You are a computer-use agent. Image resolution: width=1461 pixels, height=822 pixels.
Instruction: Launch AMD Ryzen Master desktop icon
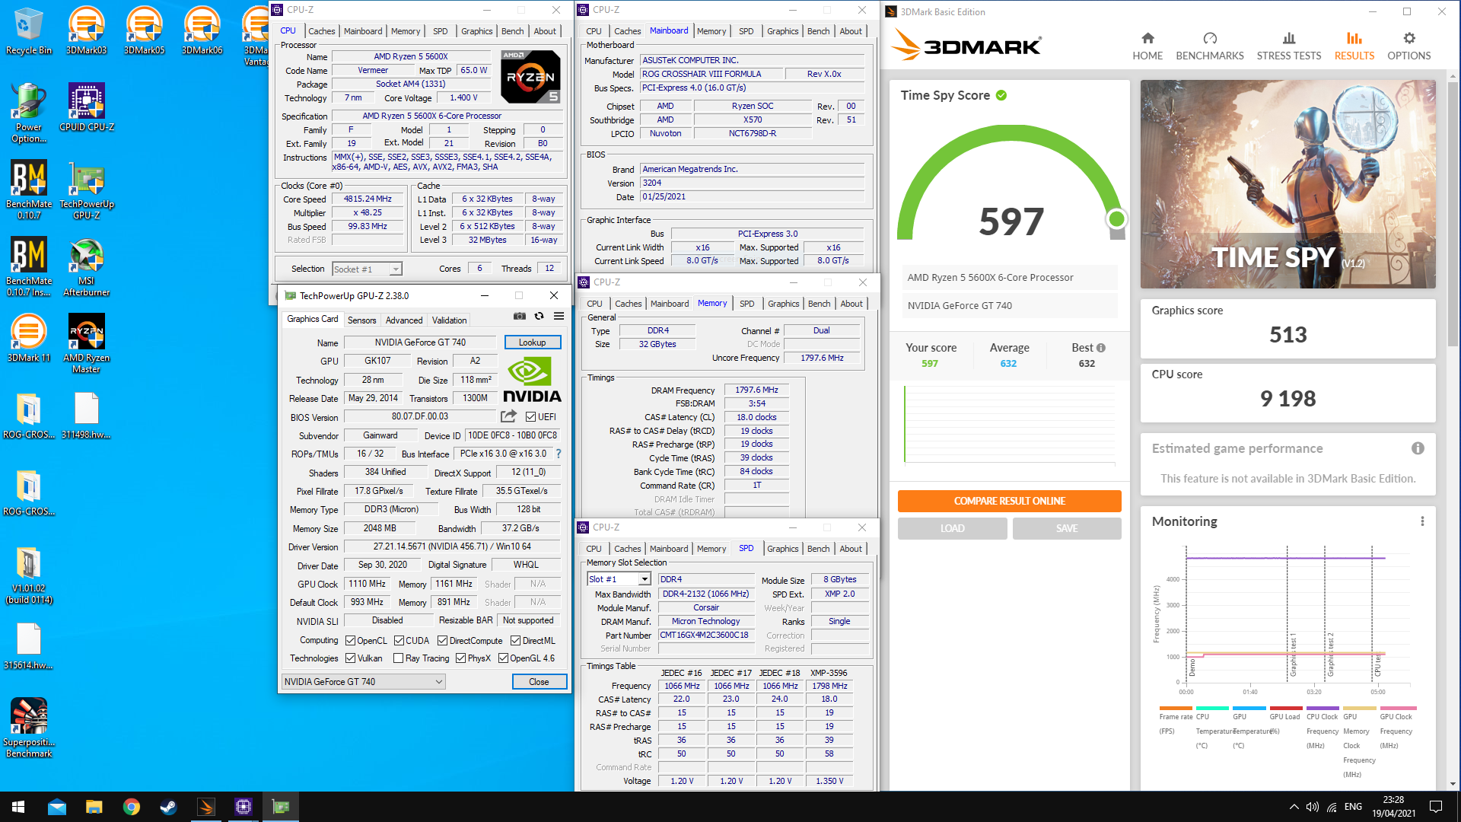click(x=87, y=343)
